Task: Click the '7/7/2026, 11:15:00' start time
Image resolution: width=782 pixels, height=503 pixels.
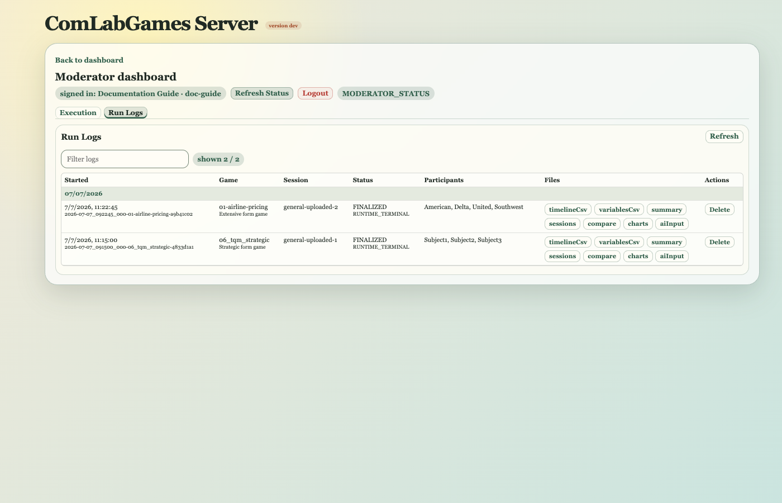Action: click(91, 240)
